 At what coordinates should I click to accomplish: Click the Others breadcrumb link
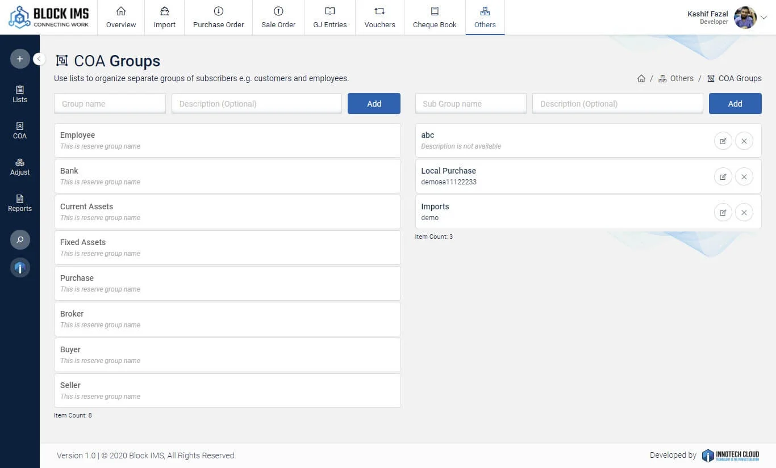[x=681, y=79]
